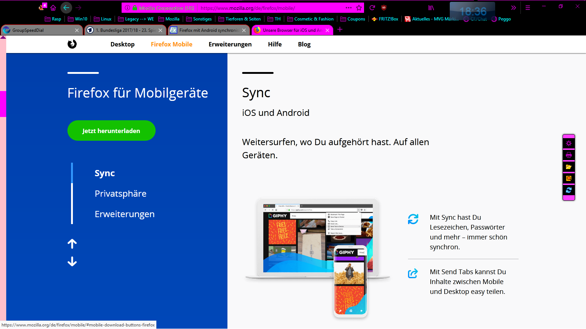This screenshot has height=329, width=586.
Task: Click the gear icon in floating toolbar
Action: click(x=568, y=143)
